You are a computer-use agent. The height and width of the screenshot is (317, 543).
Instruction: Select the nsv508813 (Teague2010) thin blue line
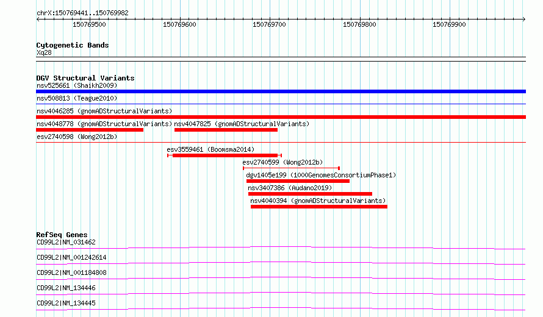281,104
